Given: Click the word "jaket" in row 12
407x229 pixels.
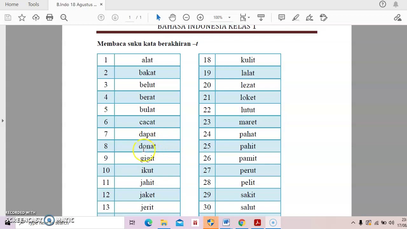Looking at the screenshot, I should (147, 195).
